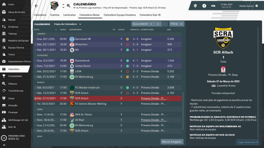Toggle checkbox for SV Ried 18/4 match
This screenshot has width=264, height=148.
[x=35, y=120]
